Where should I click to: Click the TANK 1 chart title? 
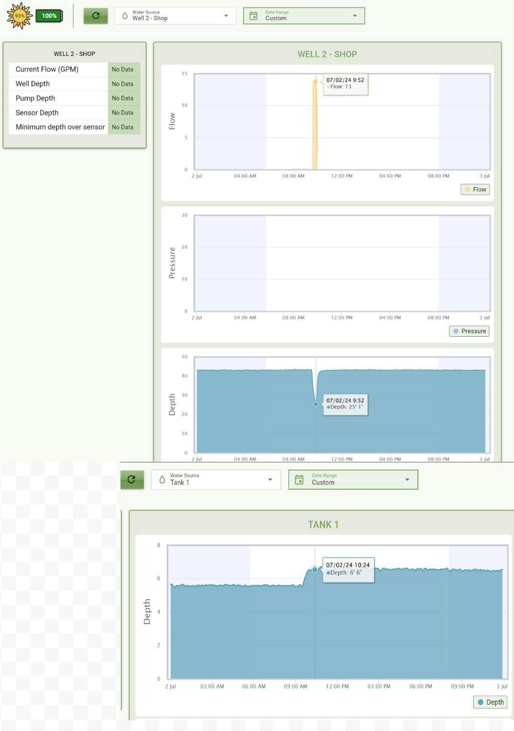(x=323, y=525)
